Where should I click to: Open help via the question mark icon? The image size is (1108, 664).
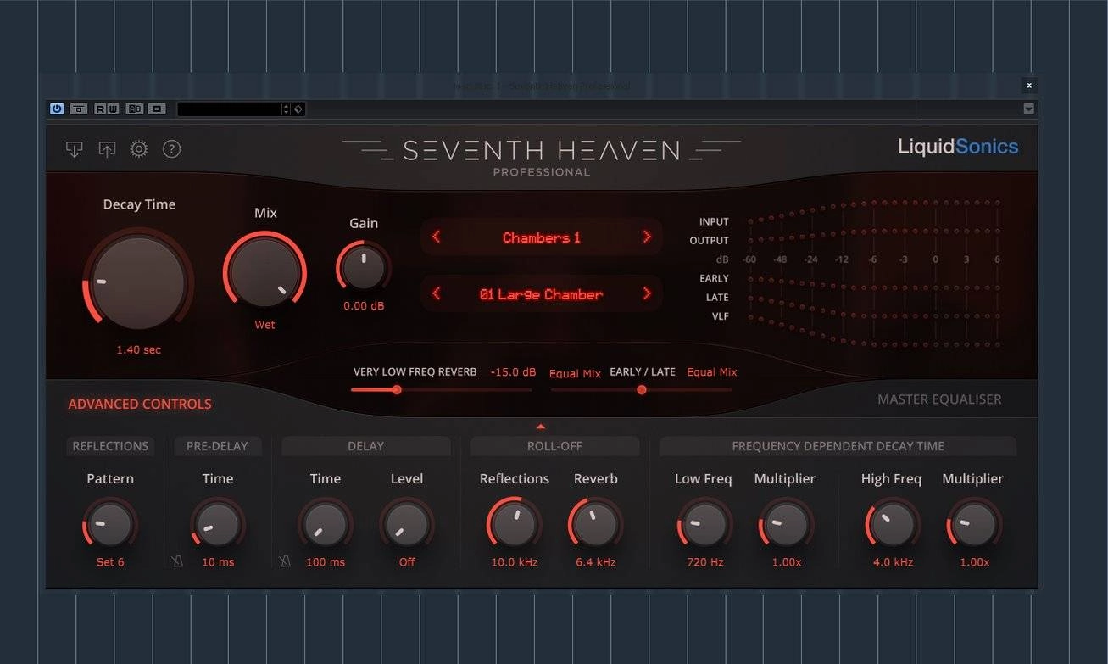coord(171,149)
